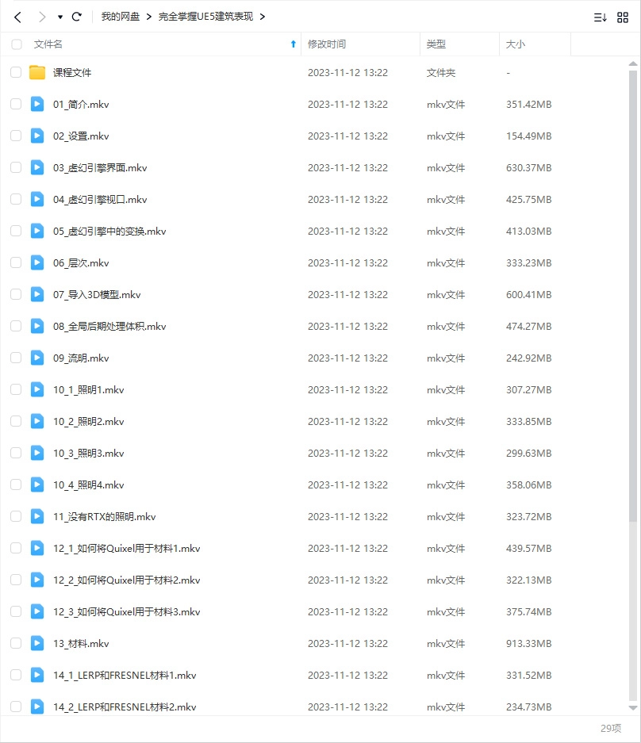Open file 07_导入3D模型.mkv
The image size is (641, 743).
(97, 294)
